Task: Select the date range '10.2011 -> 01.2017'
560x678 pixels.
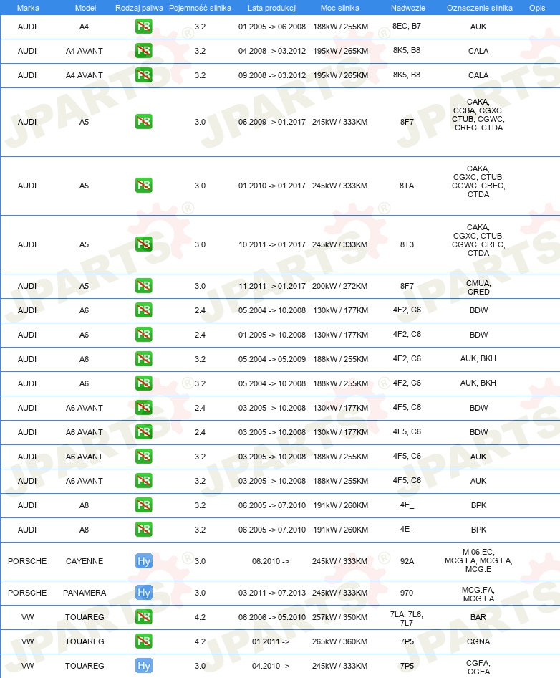Action: click(272, 244)
